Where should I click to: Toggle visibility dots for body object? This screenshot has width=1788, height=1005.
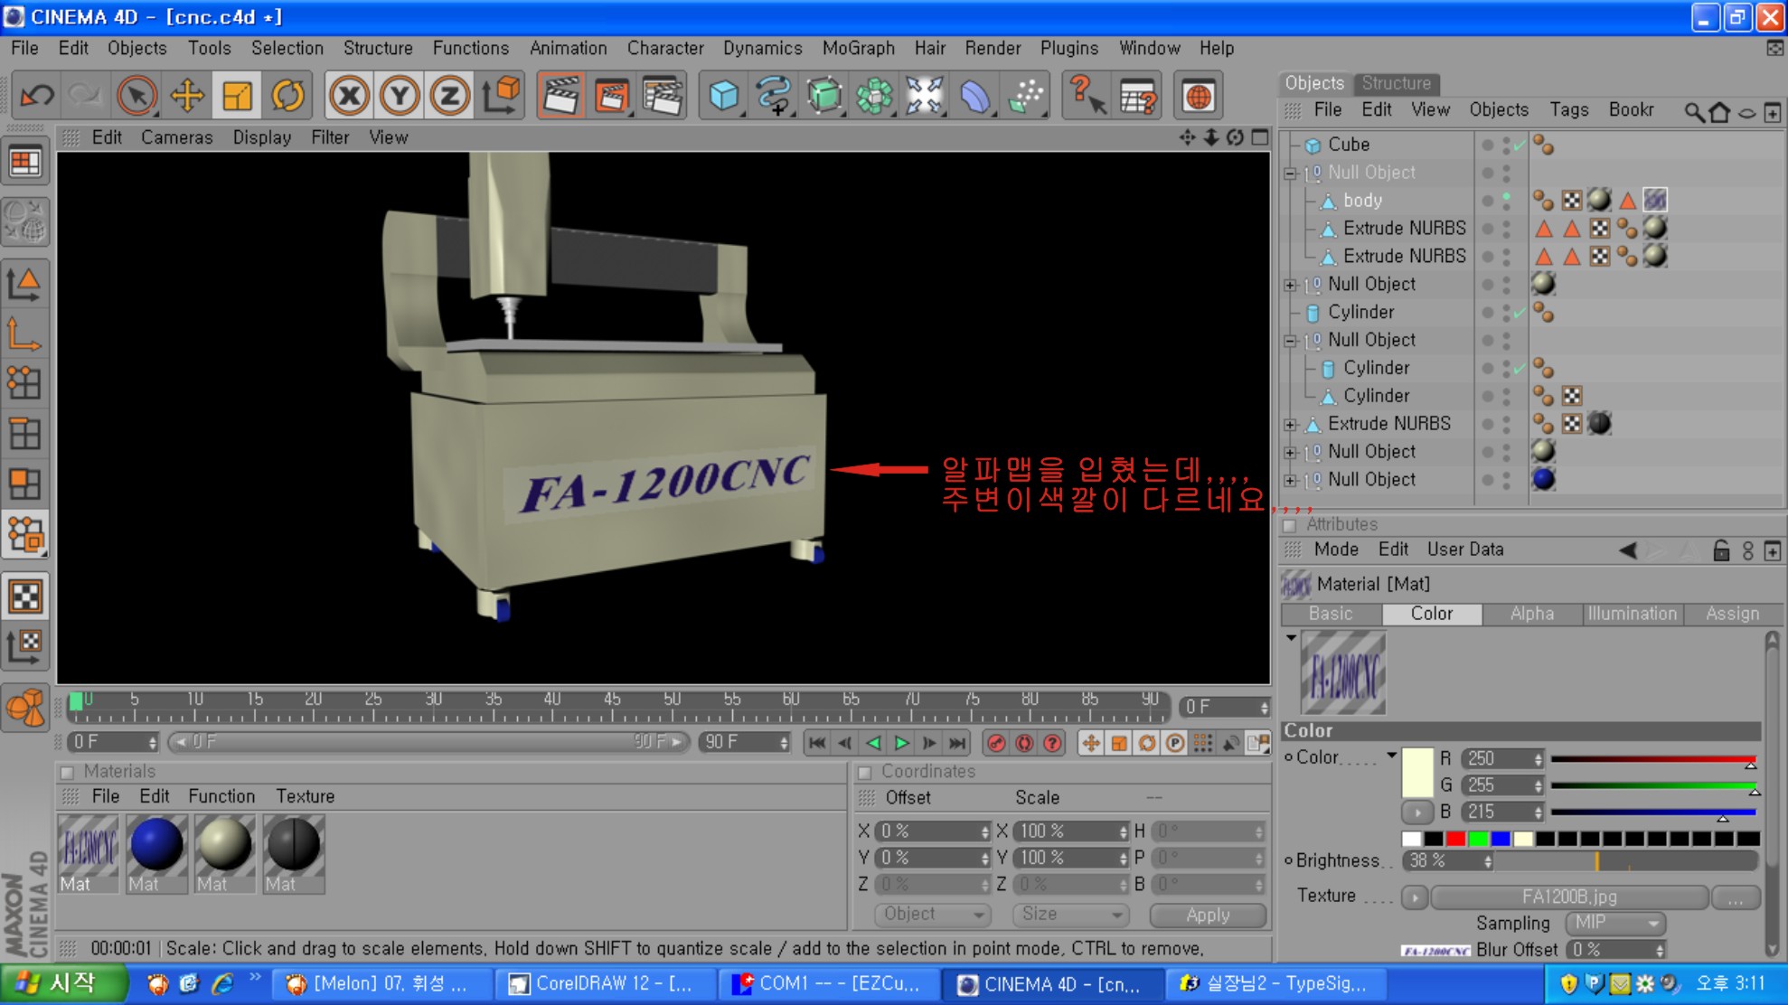click(x=1506, y=201)
